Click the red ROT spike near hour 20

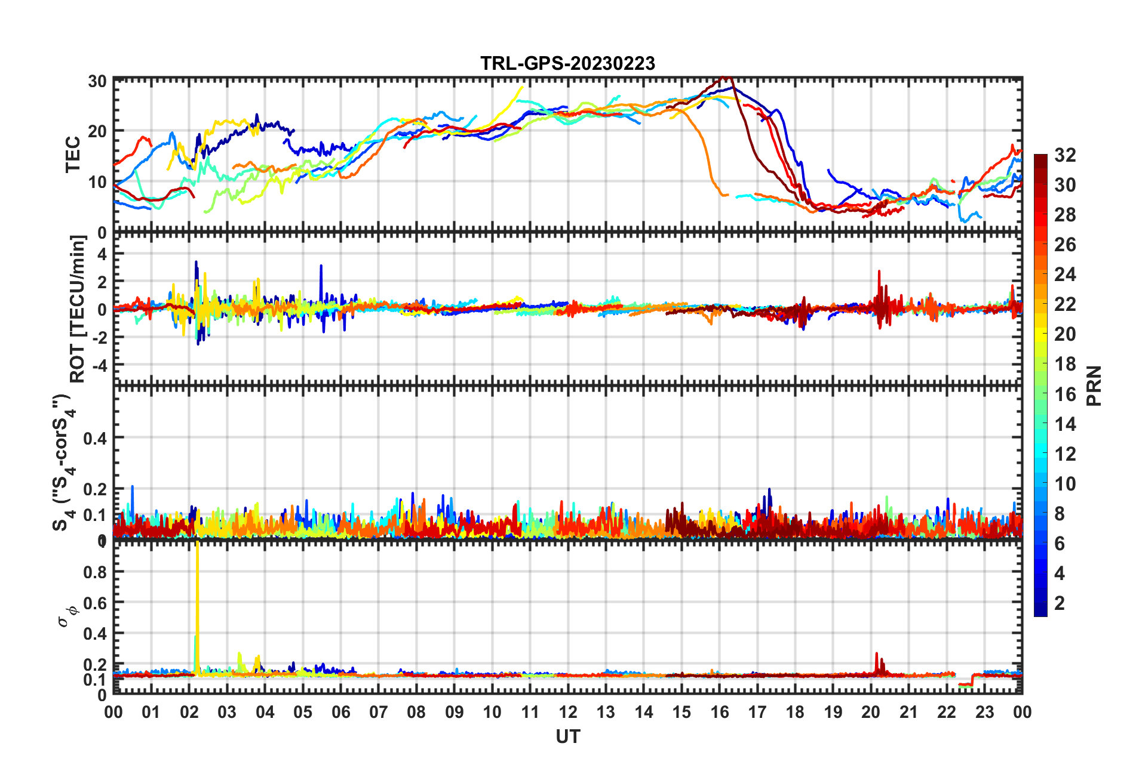click(879, 298)
